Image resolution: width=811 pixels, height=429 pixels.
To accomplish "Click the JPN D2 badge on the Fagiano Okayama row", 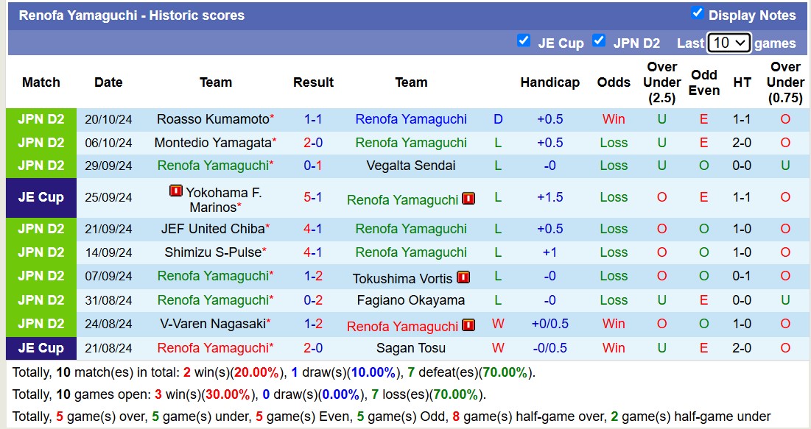I will click(x=41, y=300).
